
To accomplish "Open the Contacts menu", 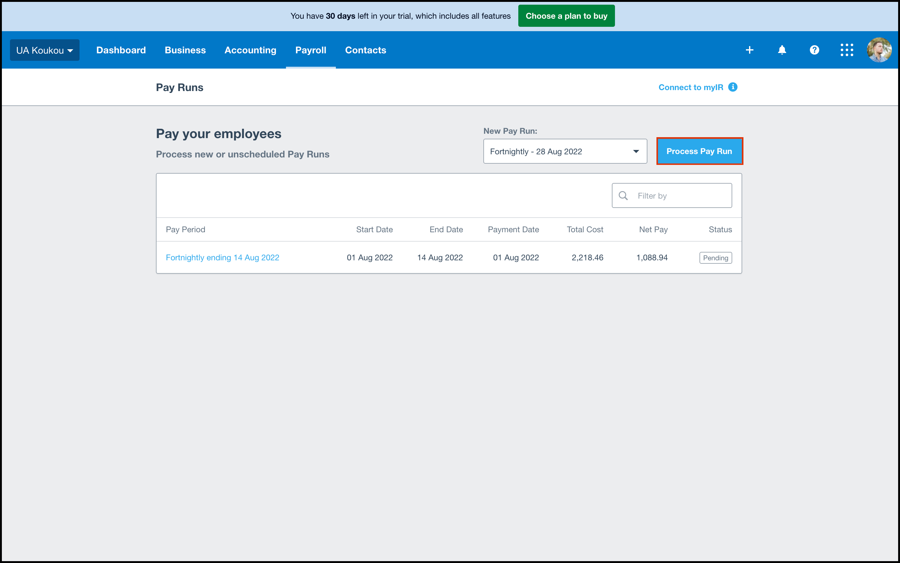I will 365,50.
